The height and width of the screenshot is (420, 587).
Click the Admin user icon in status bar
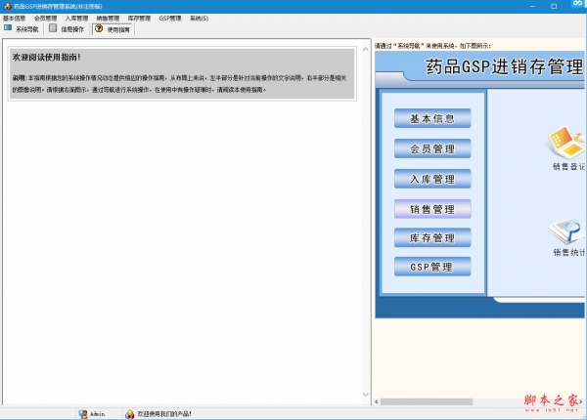[x=83, y=413]
